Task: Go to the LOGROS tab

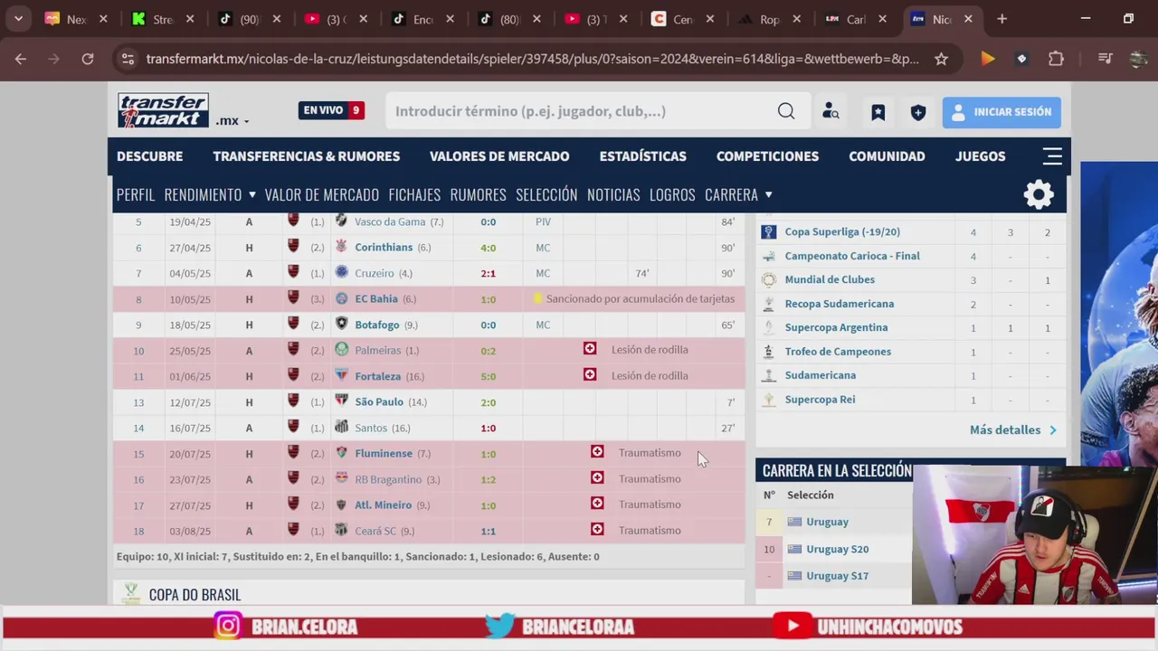Action: pos(672,194)
